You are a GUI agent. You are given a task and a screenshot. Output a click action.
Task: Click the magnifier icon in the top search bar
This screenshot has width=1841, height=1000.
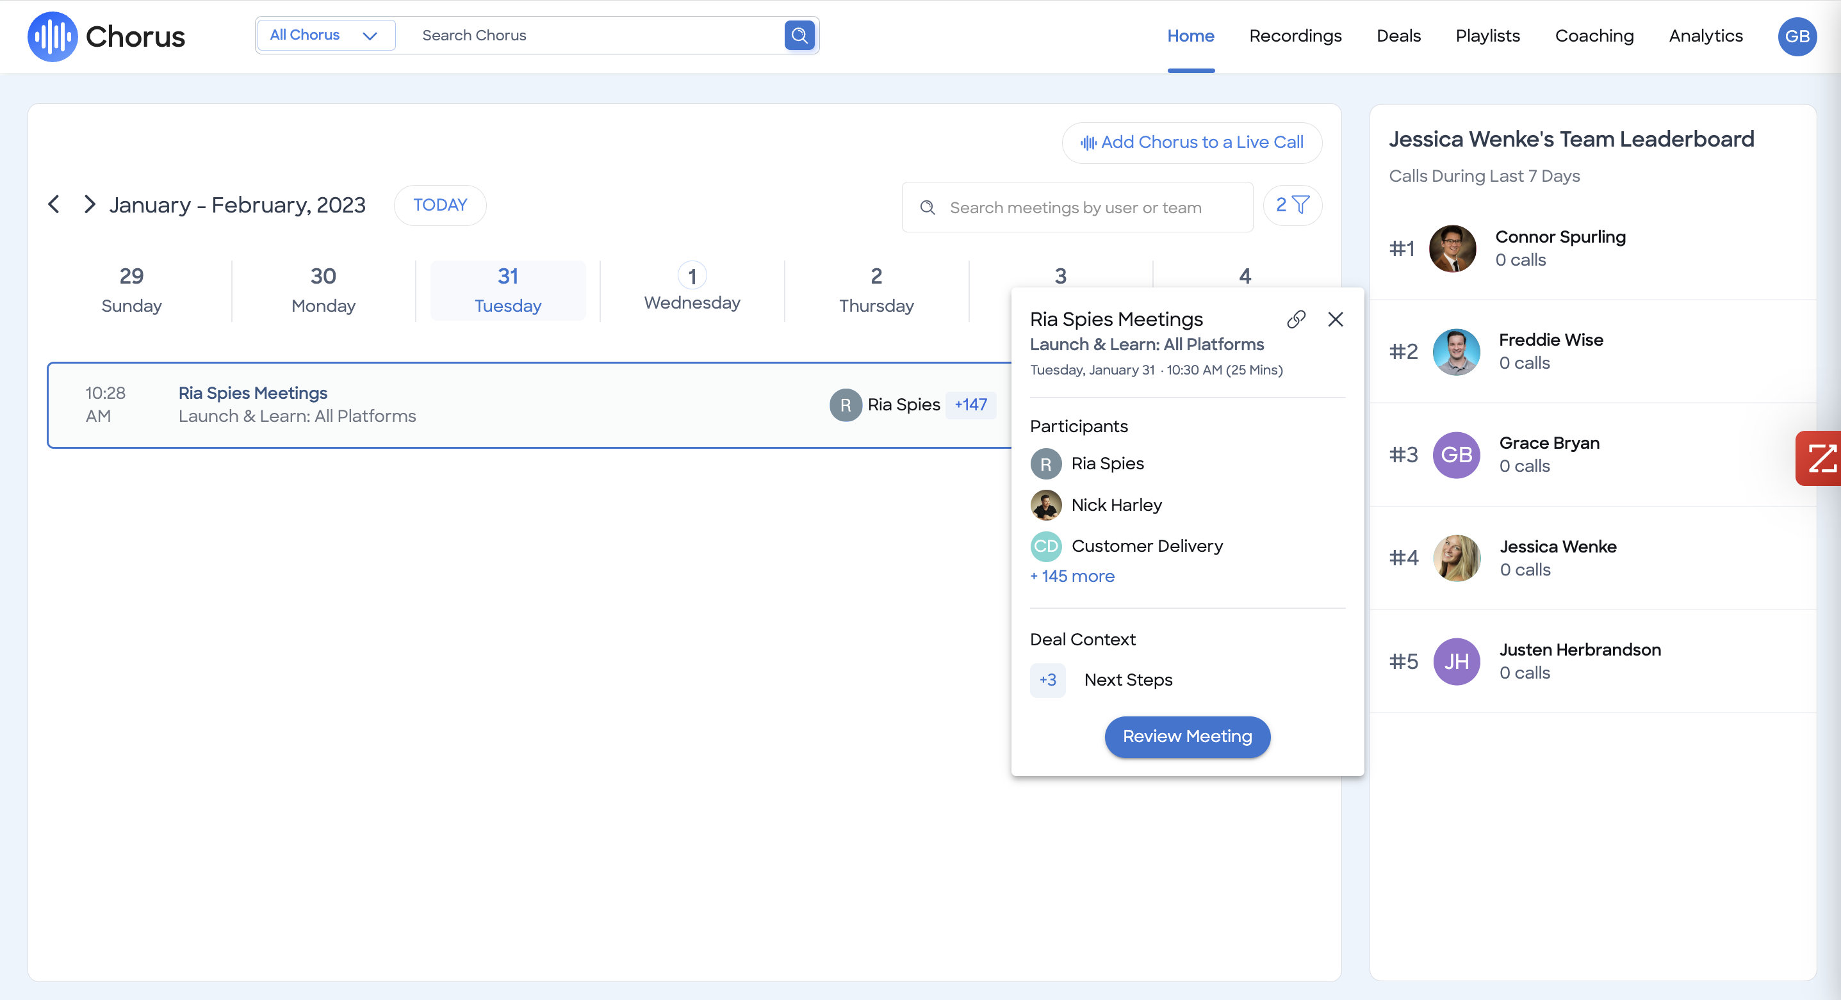pyautogui.click(x=799, y=35)
